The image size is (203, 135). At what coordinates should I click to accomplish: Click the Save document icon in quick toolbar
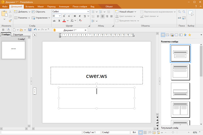coord(30,30)
